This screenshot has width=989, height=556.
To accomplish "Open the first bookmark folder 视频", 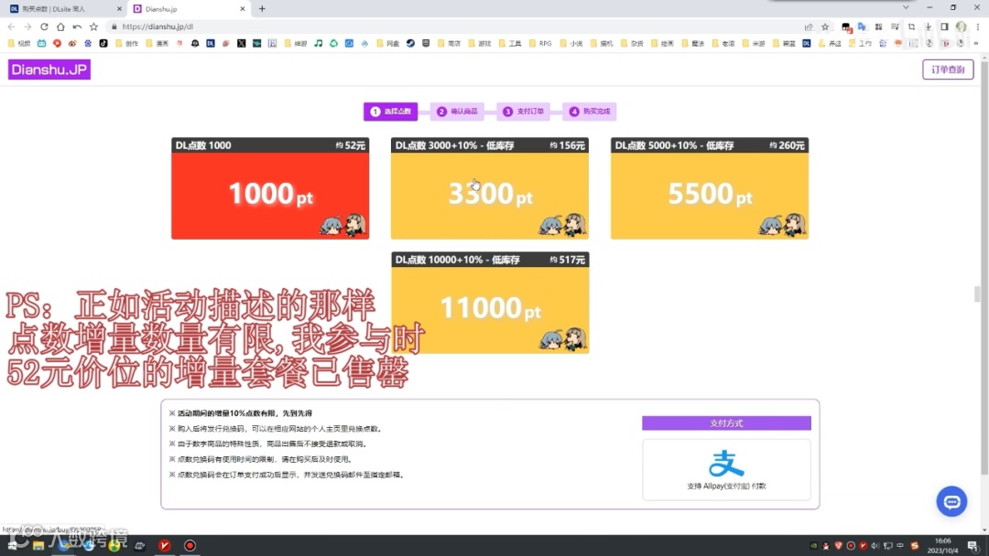I will tap(19, 44).
